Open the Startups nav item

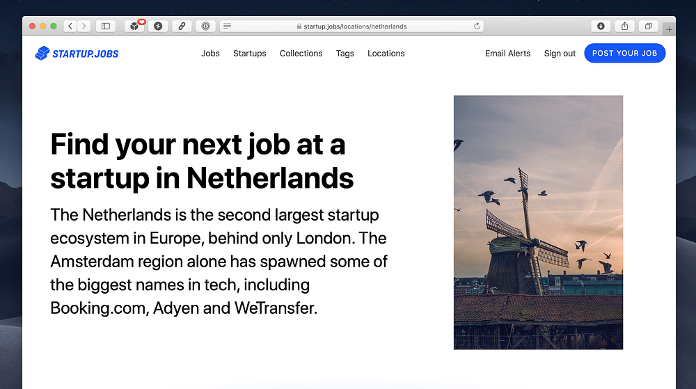[249, 53]
